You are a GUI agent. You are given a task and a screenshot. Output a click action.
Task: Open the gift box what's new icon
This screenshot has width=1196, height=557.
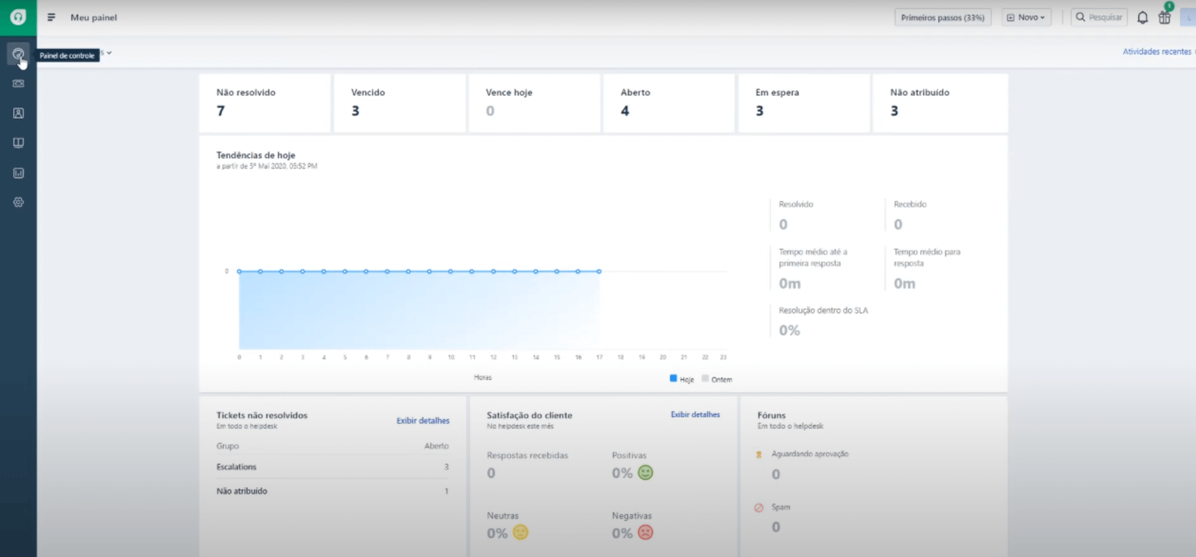click(x=1165, y=18)
